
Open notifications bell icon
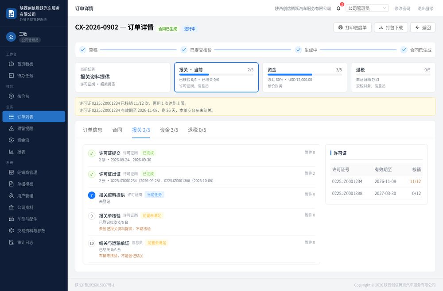[x=338, y=8]
